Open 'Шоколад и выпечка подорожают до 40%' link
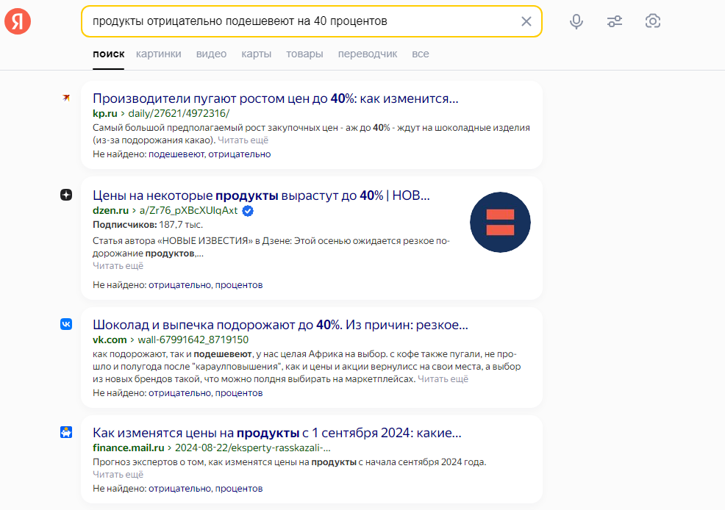Image resolution: width=725 pixels, height=510 pixels. click(280, 325)
